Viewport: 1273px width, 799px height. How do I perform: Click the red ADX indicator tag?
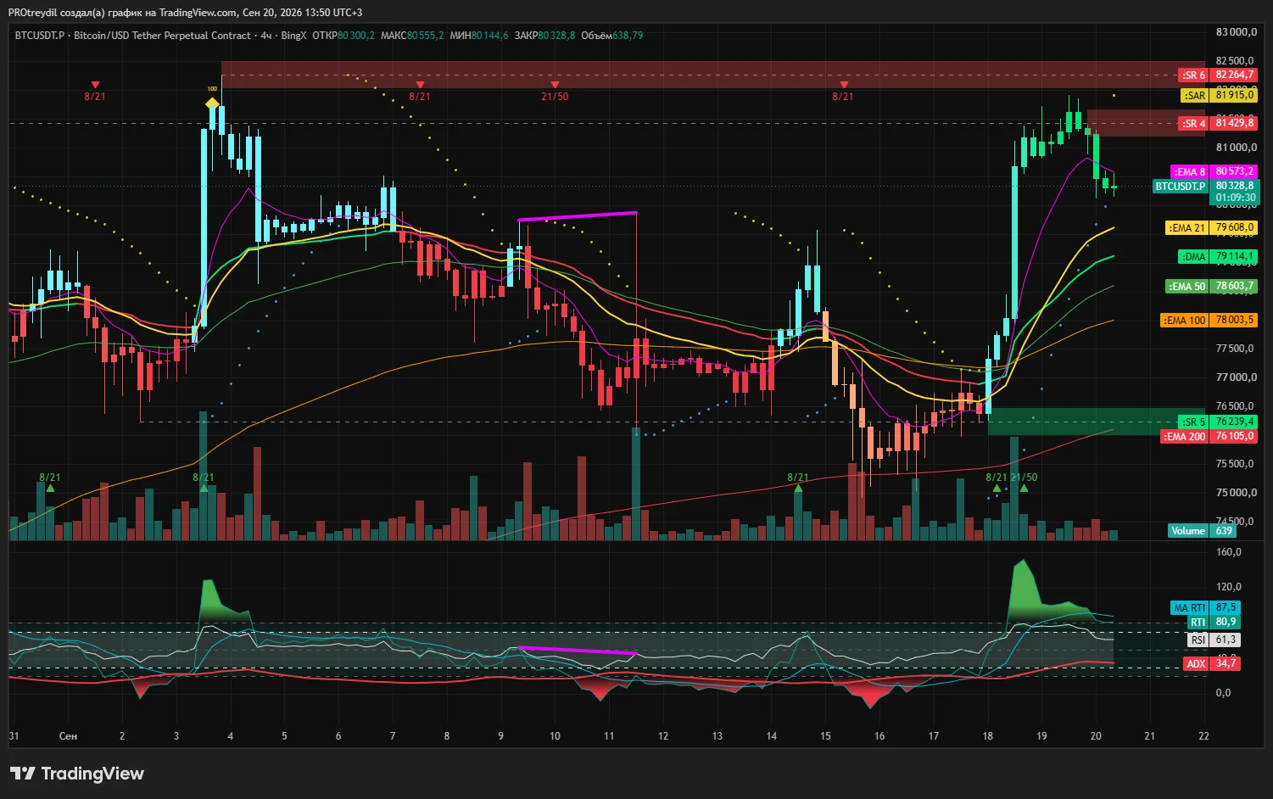[1196, 664]
